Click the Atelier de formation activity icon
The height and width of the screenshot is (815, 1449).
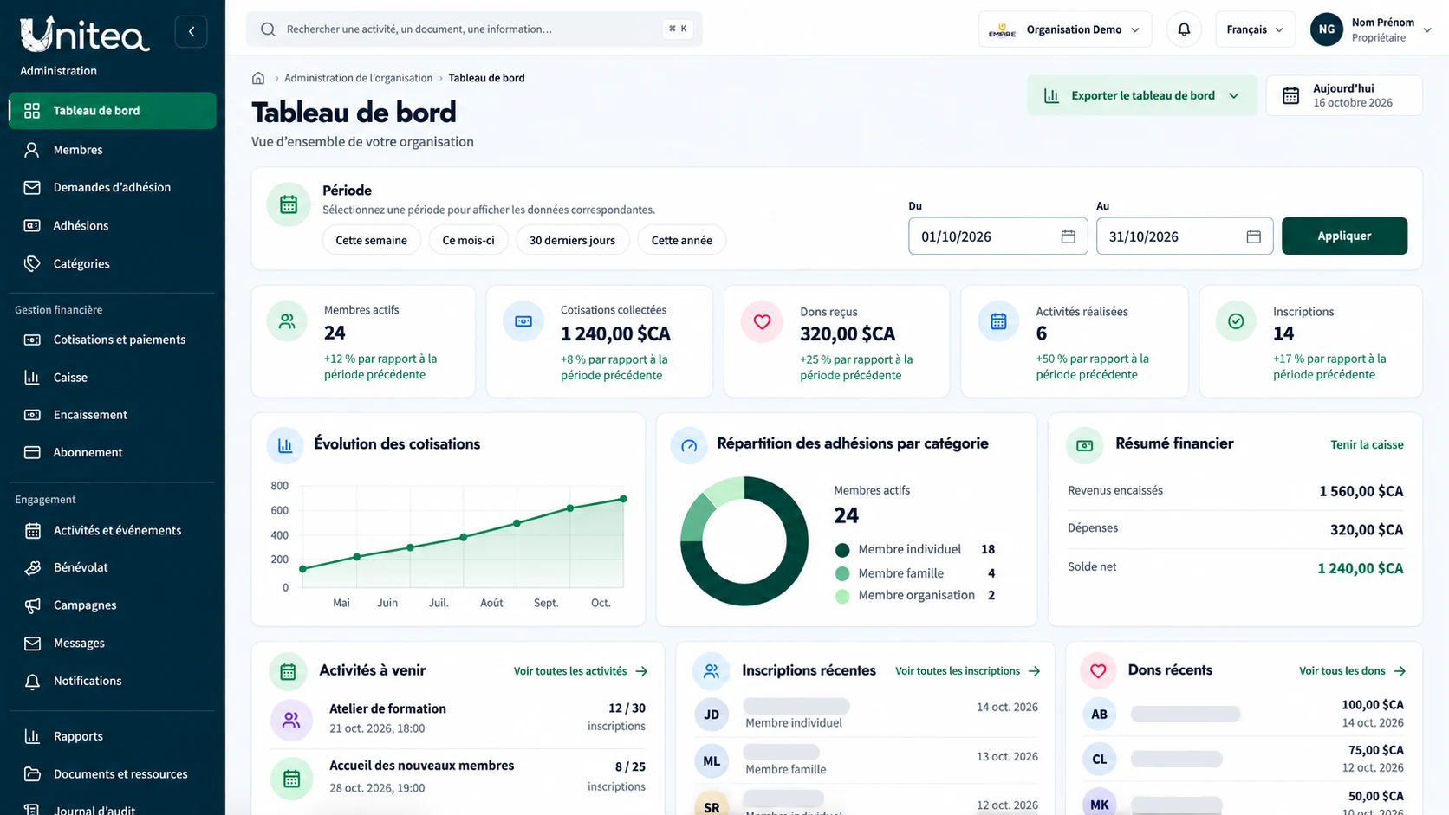click(x=291, y=720)
